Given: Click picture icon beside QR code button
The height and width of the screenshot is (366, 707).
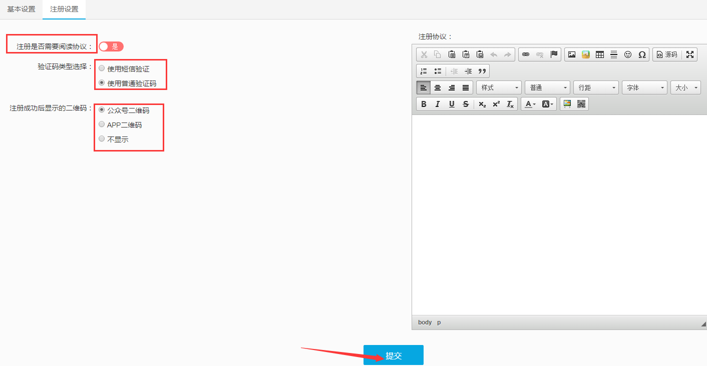Looking at the screenshot, I should (567, 104).
